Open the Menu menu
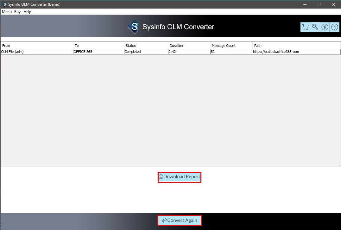The image size is (341, 230). point(7,12)
